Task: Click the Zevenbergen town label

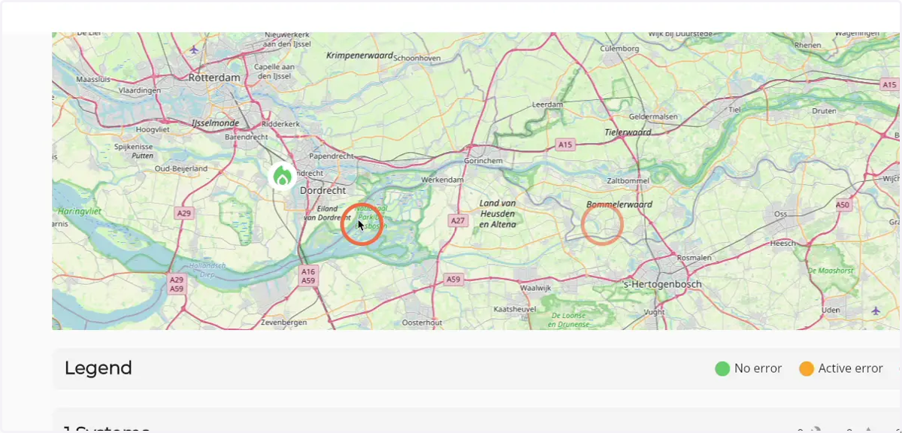Action: (x=283, y=322)
